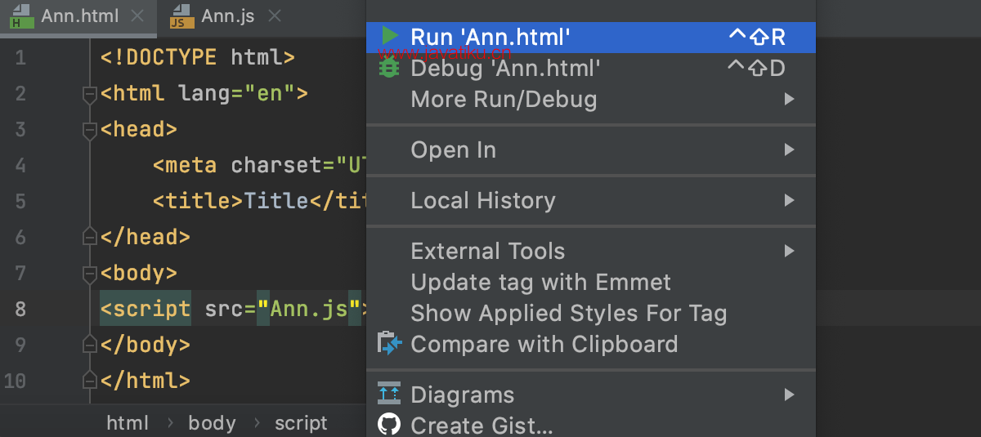
Task: Close the Ann.js tab
Action: [275, 16]
